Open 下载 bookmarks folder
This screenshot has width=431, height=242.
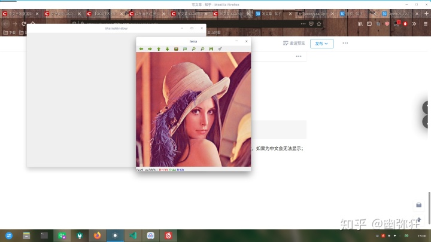pyautogui.click(x=10, y=33)
